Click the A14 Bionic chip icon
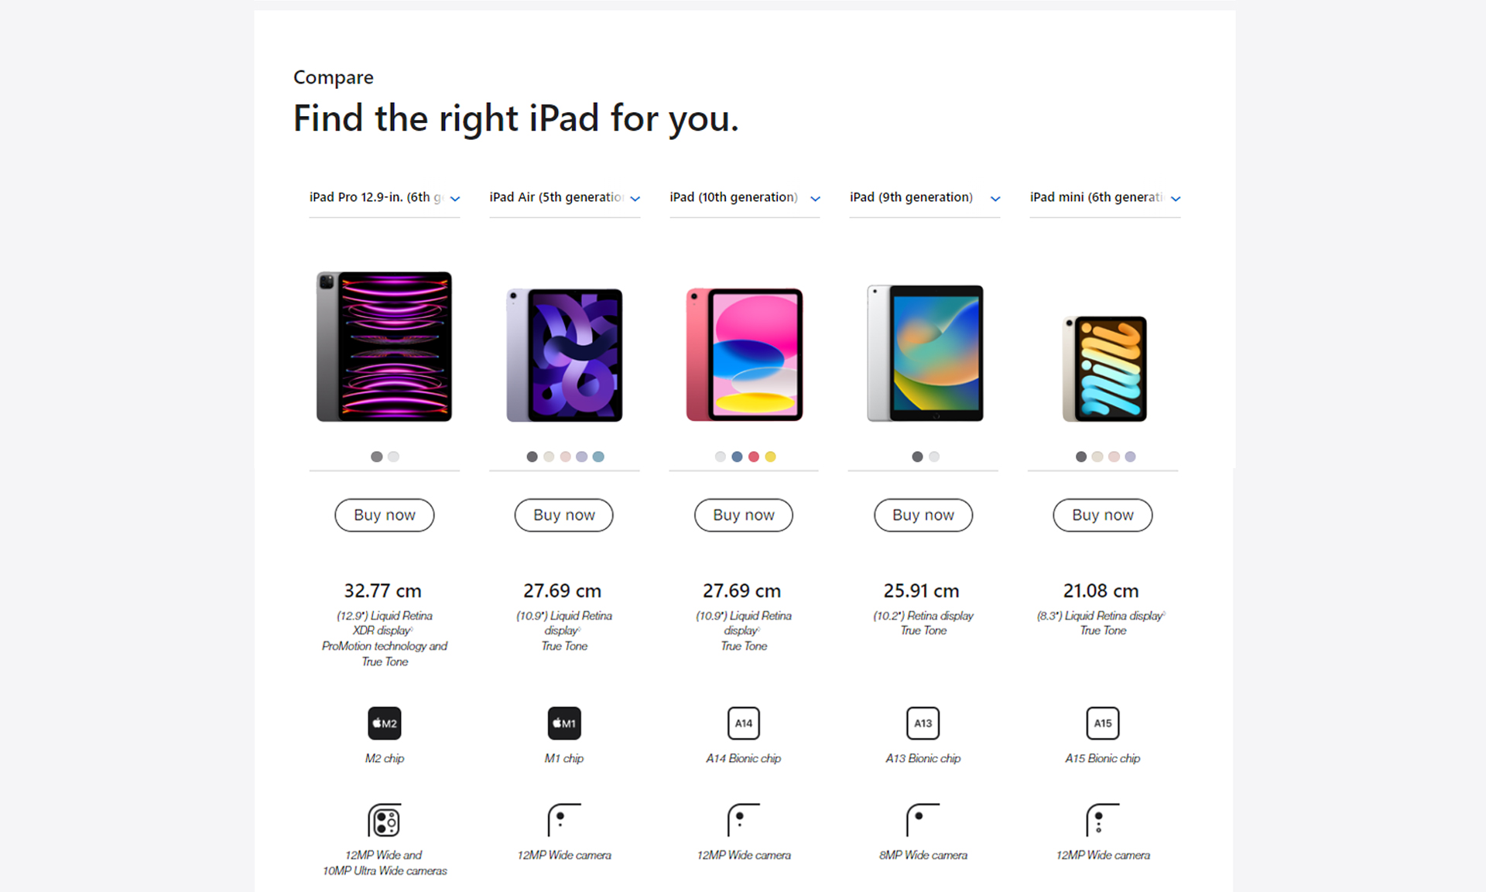The height and width of the screenshot is (892, 1486). pos(744,723)
